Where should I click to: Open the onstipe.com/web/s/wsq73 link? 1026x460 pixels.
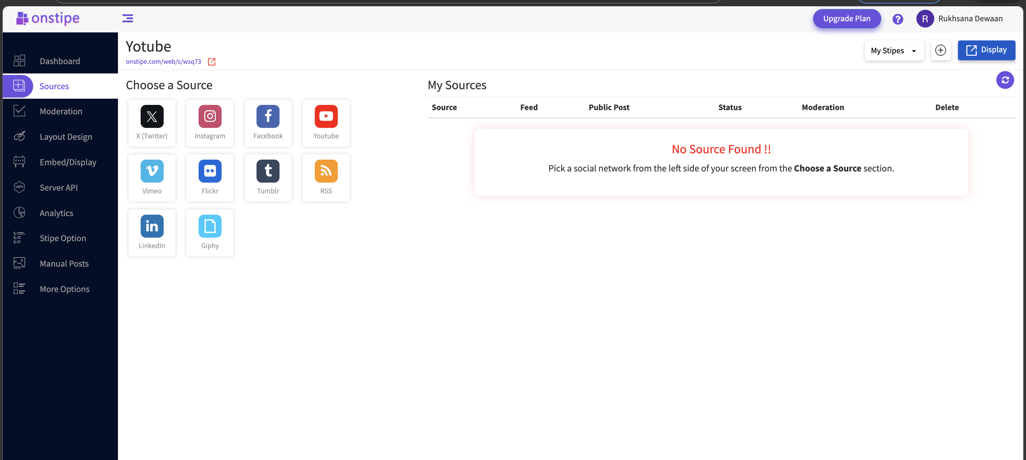point(163,62)
